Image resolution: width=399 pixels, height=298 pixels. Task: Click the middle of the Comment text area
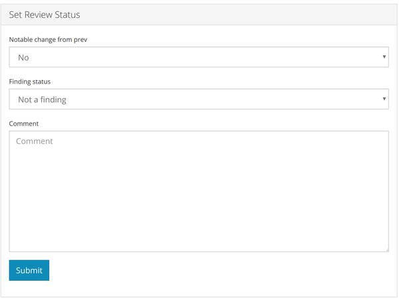pos(199,191)
